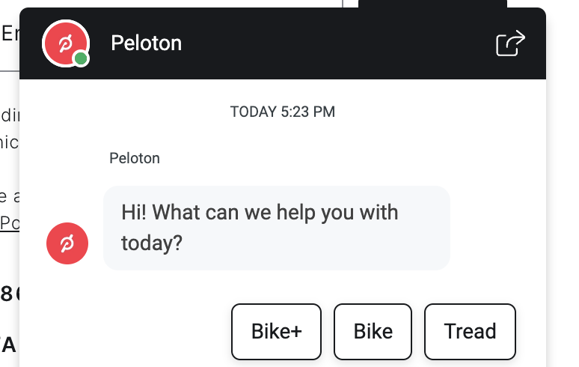Click the black button above the chat window
Screen dimensions: 579x367
pos(432,4)
